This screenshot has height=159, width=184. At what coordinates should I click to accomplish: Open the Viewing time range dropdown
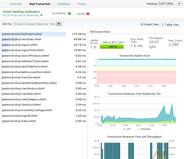[x=169, y=4]
